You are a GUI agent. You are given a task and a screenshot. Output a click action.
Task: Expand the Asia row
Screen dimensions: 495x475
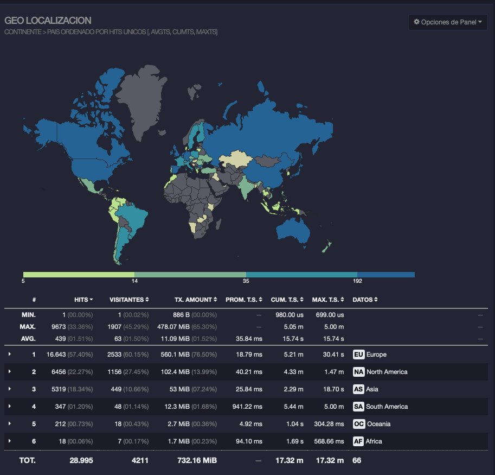coord(9,389)
